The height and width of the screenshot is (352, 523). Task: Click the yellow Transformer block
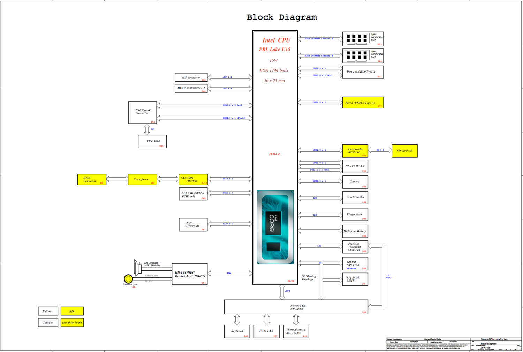tap(143, 180)
